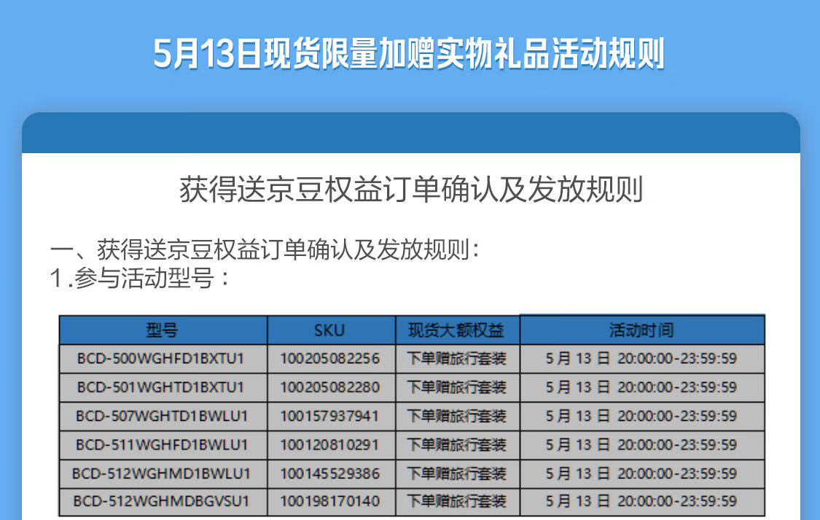This screenshot has height=520, width=820.
Task: Click the 活动时间 column header
Action: [642, 330]
